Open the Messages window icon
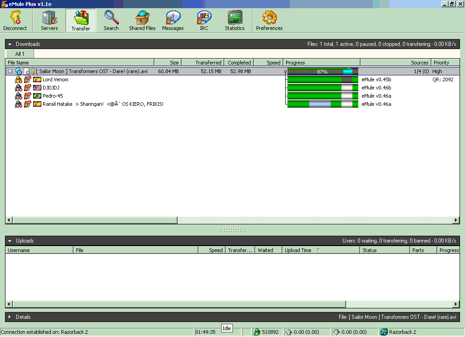This screenshot has height=337, width=465. click(173, 20)
